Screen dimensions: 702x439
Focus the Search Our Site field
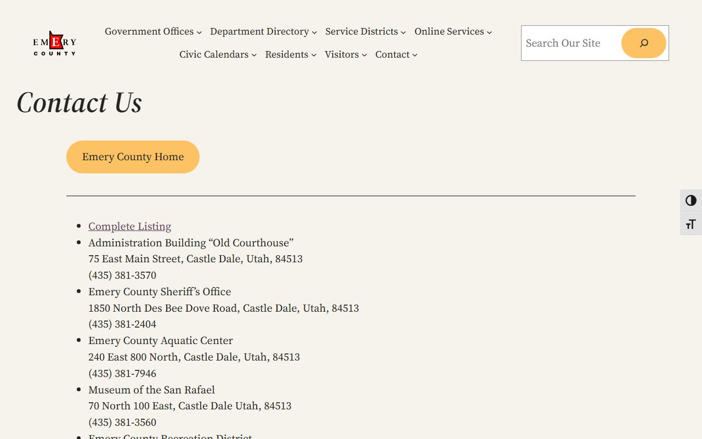tap(570, 43)
